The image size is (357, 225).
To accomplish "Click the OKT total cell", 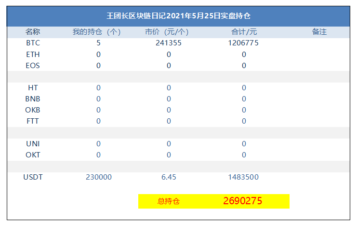I will point(244,155).
